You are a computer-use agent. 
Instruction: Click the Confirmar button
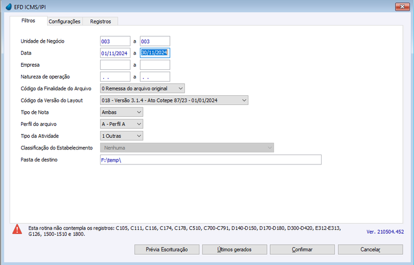pyautogui.click(x=303, y=250)
